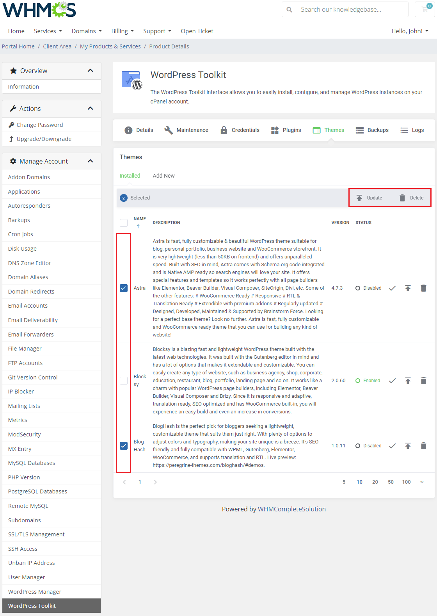Click the bulk Update button
Image resolution: width=437 pixels, height=616 pixels.
(x=369, y=198)
